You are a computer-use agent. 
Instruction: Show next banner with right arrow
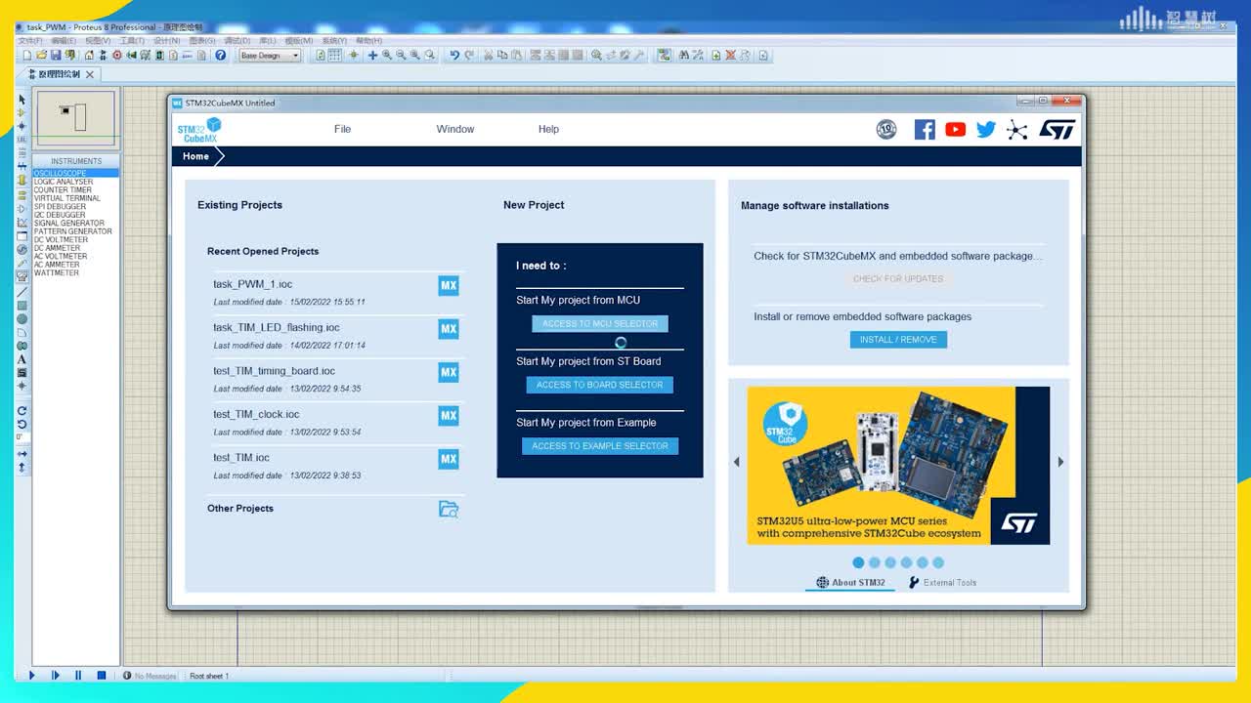(1060, 462)
